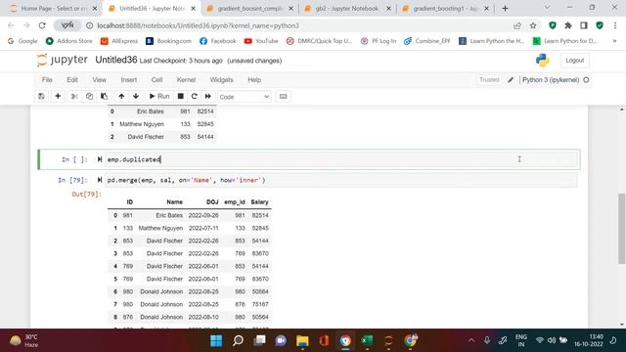
Task: Rename the notebook title Untitled36
Action: point(116,61)
